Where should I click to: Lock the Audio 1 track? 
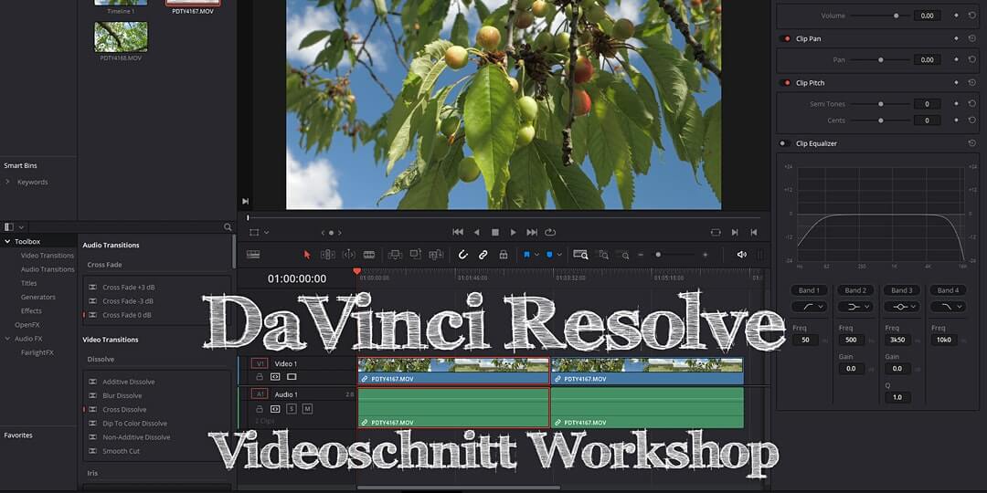pyautogui.click(x=260, y=409)
